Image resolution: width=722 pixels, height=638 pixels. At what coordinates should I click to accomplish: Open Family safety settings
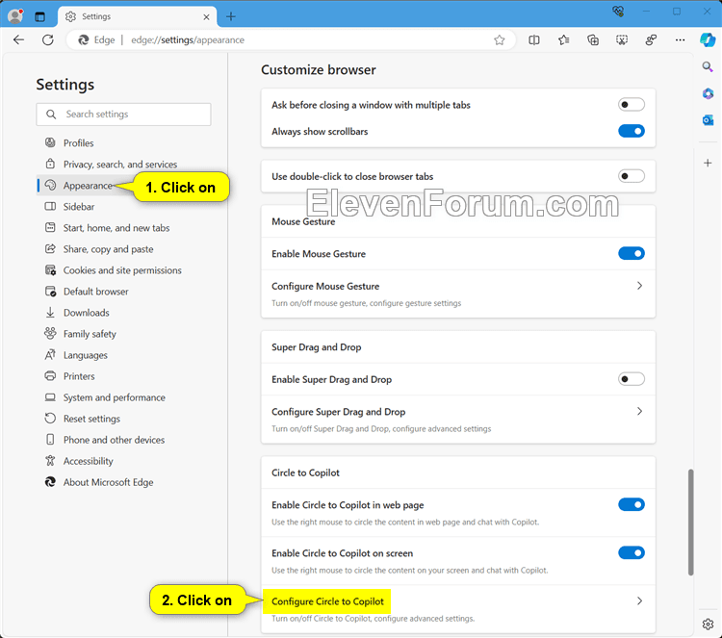(90, 334)
